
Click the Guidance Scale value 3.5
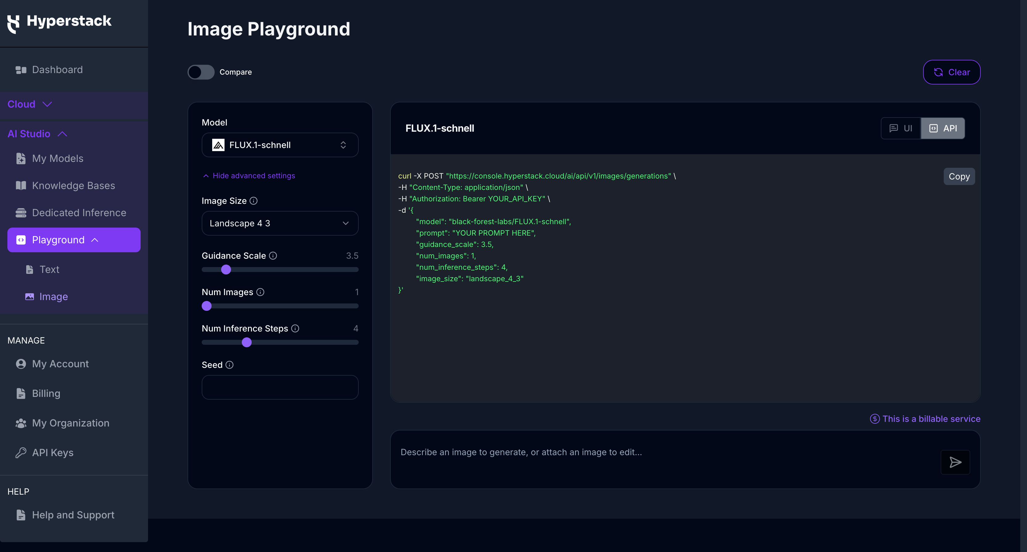tap(352, 256)
